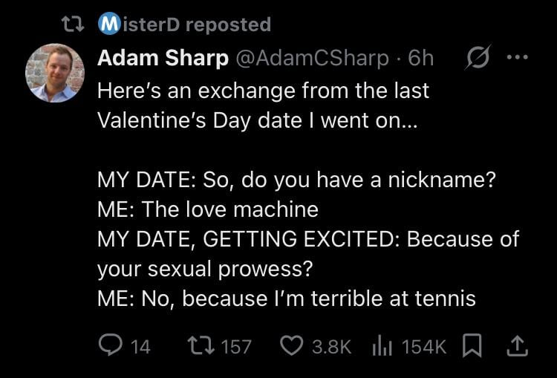The image size is (557, 378).
Task: Open the view analytics bar chart icon
Action: click(x=380, y=345)
